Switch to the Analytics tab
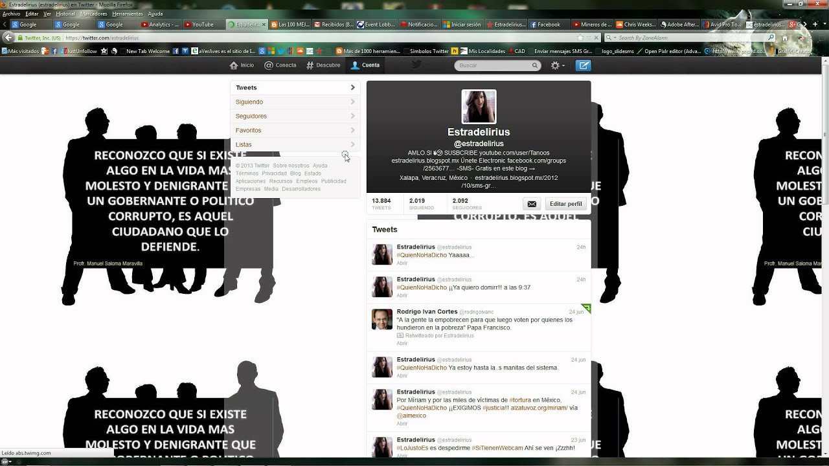 click(x=160, y=25)
